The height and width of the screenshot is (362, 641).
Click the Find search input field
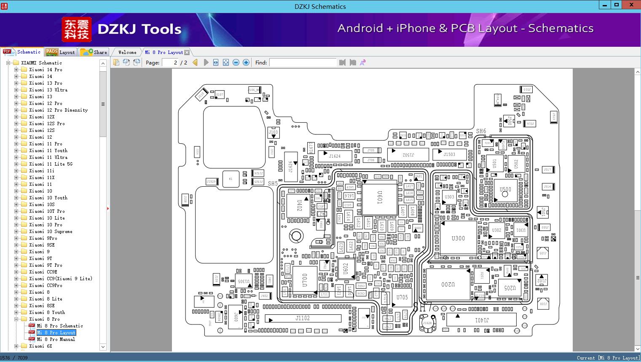pyautogui.click(x=303, y=62)
